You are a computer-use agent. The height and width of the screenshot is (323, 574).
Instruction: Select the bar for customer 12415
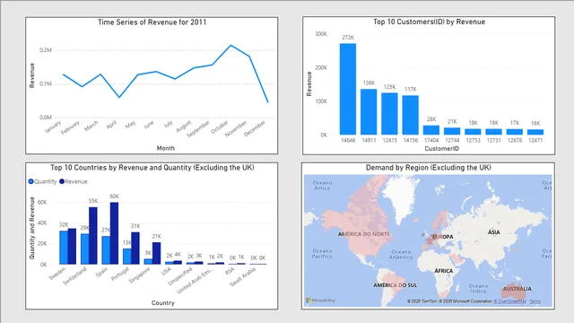click(x=389, y=114)
